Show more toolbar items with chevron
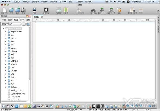Viewport: 160px width, 111px height. click(158, 11)
